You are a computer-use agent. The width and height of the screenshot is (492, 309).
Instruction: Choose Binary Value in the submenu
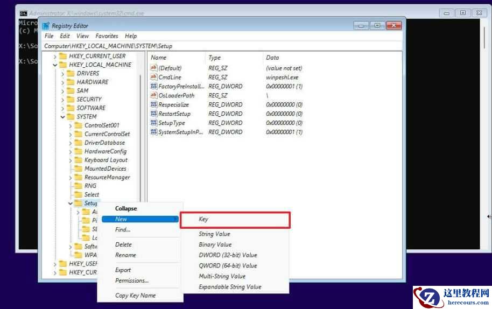pyautogui.click(x=215, y=244)
